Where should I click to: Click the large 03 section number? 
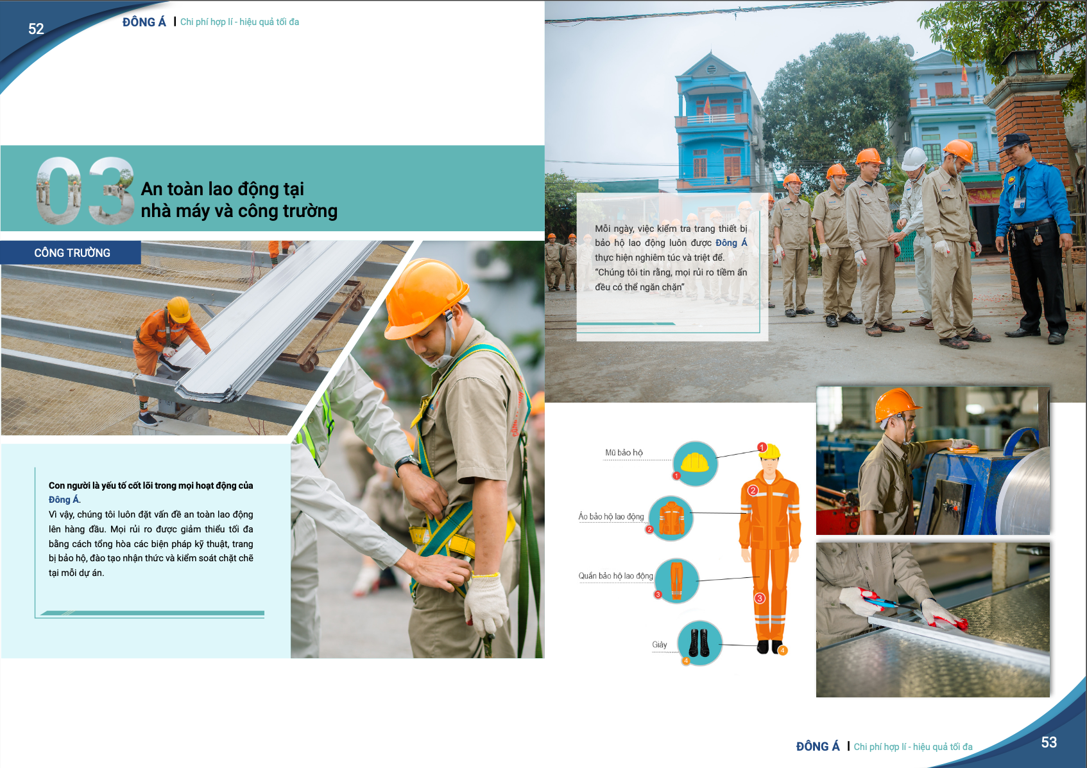pos(85,191)
